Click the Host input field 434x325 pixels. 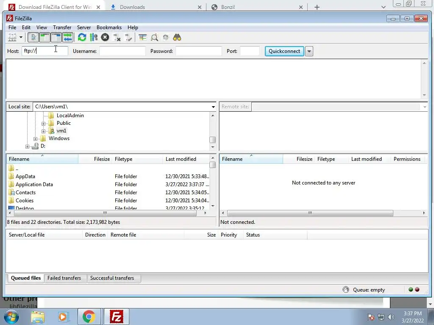(45, 51)
